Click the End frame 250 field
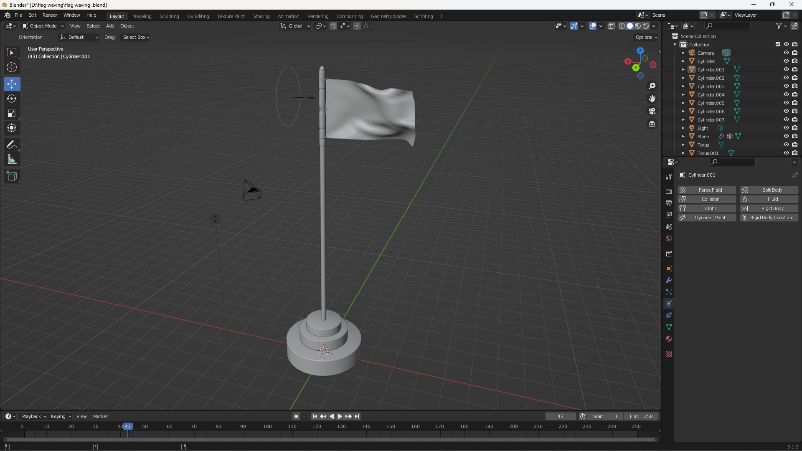This screenshot has width=802, height=451. 641,416
